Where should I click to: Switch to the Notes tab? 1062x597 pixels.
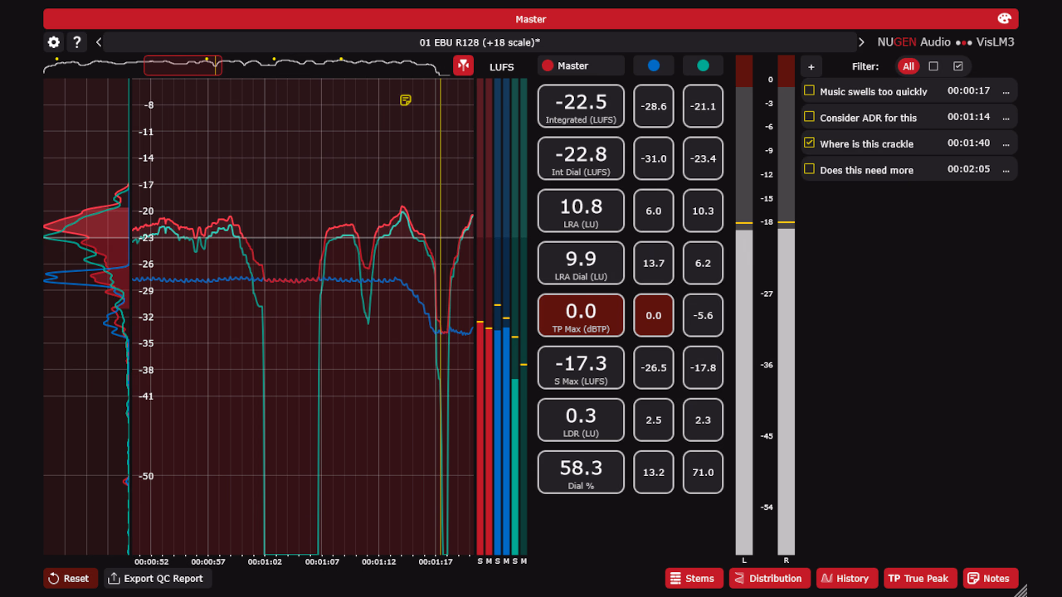pos(990,579)
